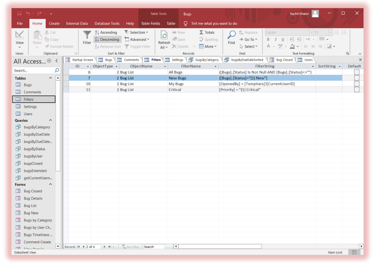
Task: Click the Descending sort button
Action: coord(107,40)
